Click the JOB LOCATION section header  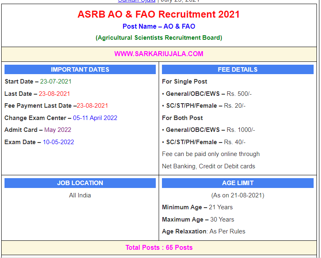pyautogui.click(x=80, y=183)
